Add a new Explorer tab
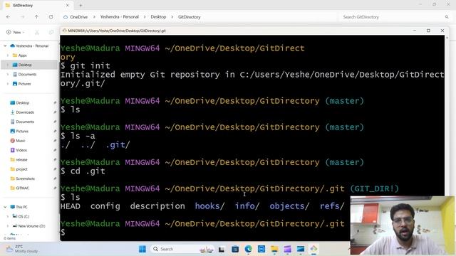 click(81, 5)
